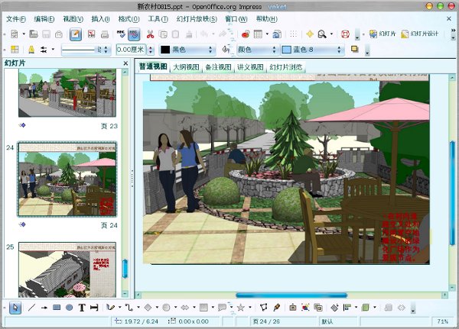Screen dimensions: 459x329
Task: Open the 帮助(H) menu
Action: coord(267,19)
